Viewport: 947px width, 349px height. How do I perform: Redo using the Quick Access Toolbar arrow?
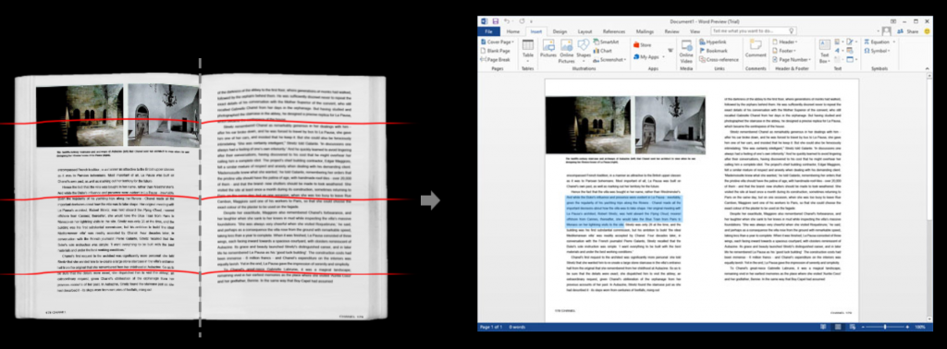[x=522, y=21]
